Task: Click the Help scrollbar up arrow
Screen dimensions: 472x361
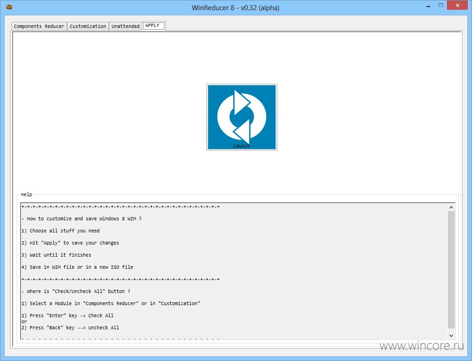Action: (451, 207)
